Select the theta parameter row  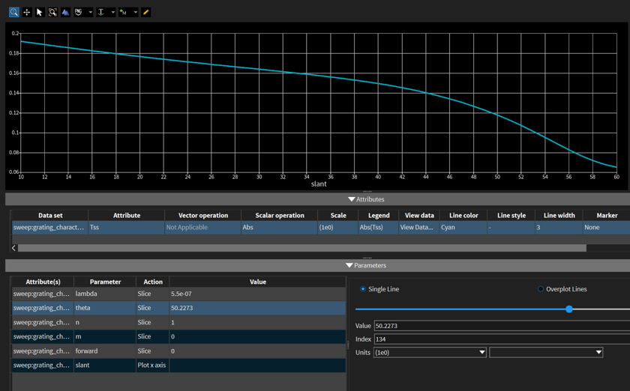[x=178, y=308]
